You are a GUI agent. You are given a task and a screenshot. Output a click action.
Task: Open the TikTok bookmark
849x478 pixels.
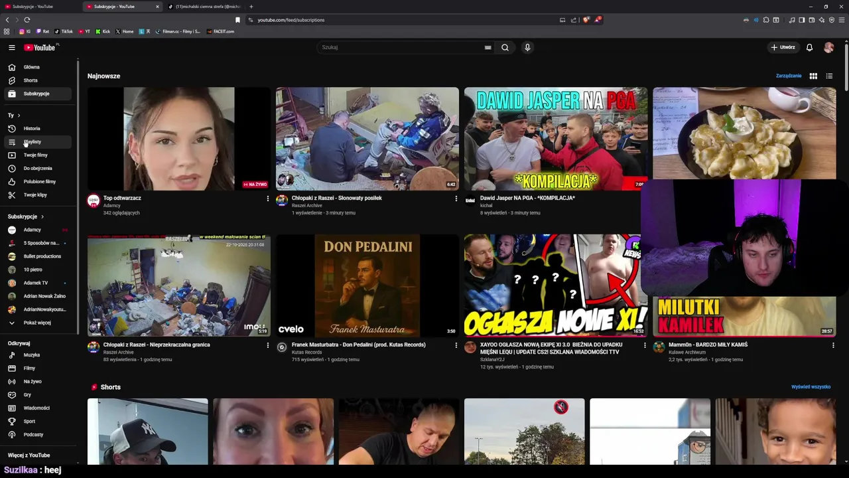(x=64, y=31)
